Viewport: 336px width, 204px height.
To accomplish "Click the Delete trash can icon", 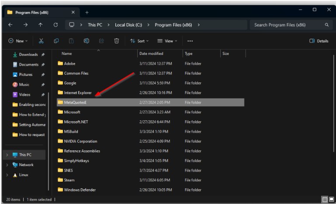I will pos(117,41).
